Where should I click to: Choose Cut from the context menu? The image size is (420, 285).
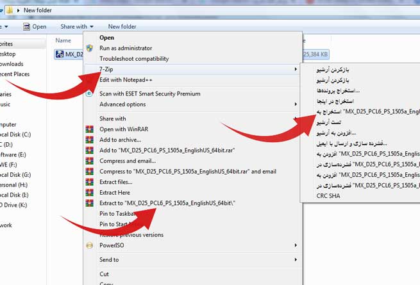[104, 274]
